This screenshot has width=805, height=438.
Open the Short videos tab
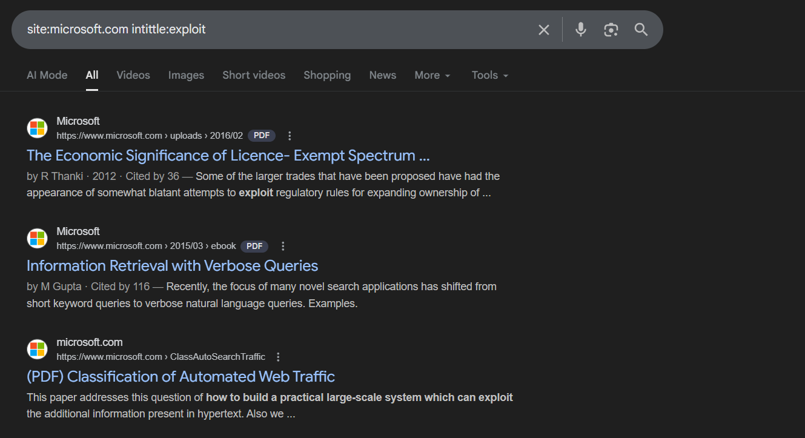tap(254, 75)
